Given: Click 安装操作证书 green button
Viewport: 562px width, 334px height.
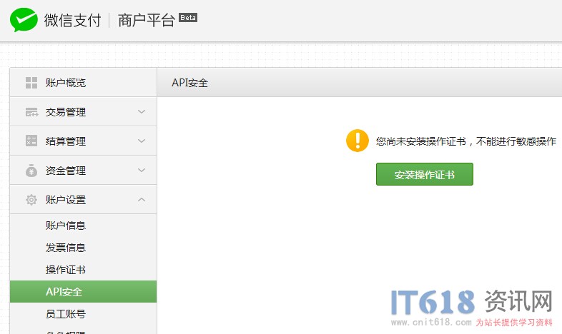Looking at the screenshot, I should tap(425, 175).
